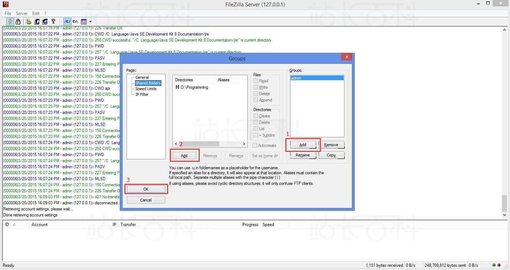The width and height of the screenshot is (510, 270).
Task: Sort connections by the Account column header
Action: (55, 225)
